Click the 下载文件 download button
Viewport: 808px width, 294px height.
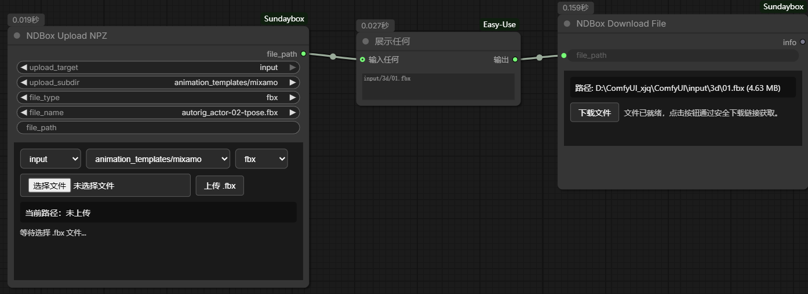pos(594,113)
